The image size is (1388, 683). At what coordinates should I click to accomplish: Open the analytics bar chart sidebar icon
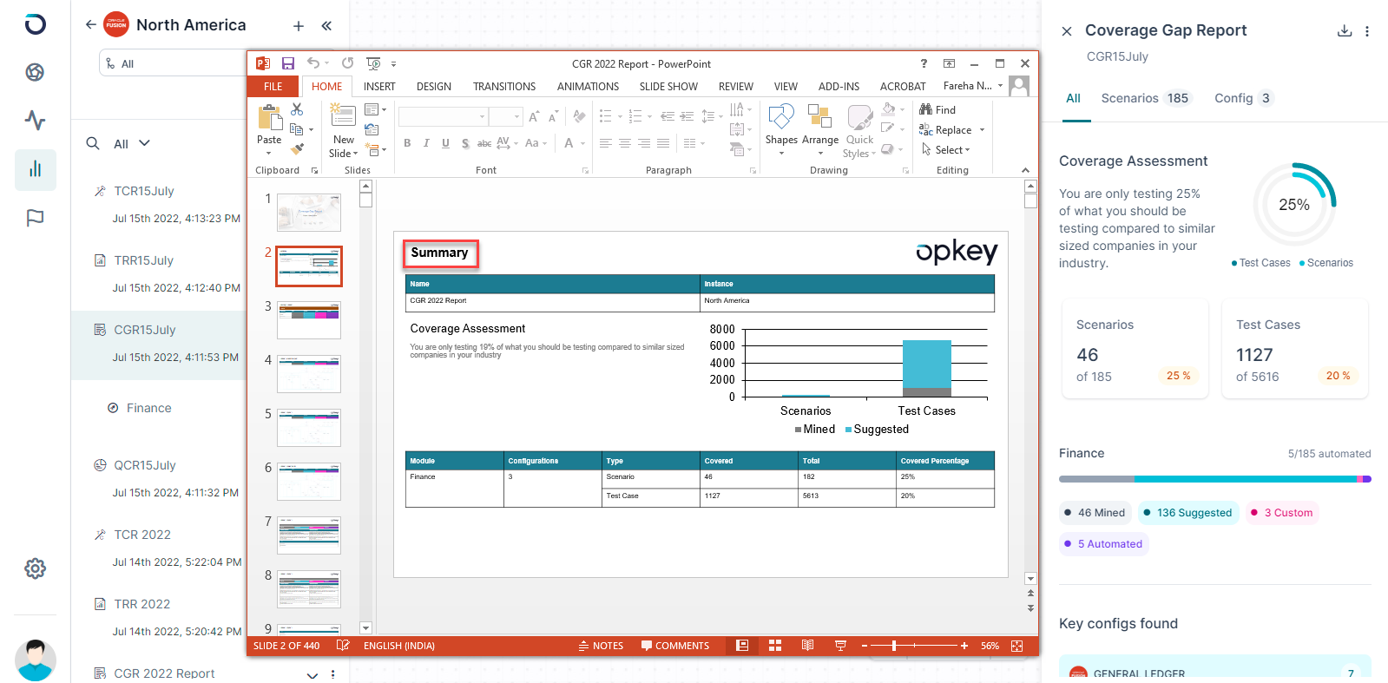coord(35,169)
